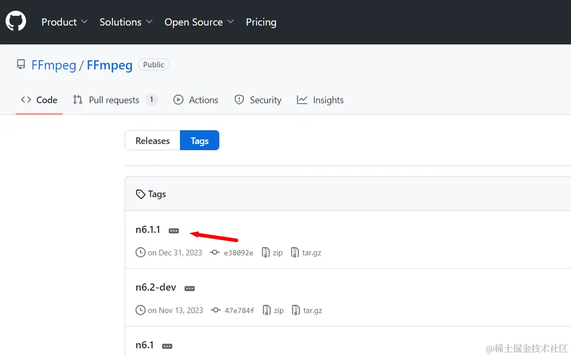Click the Public badge label
The width and height of the screenshot is (571, 357).
click(153, 64)
